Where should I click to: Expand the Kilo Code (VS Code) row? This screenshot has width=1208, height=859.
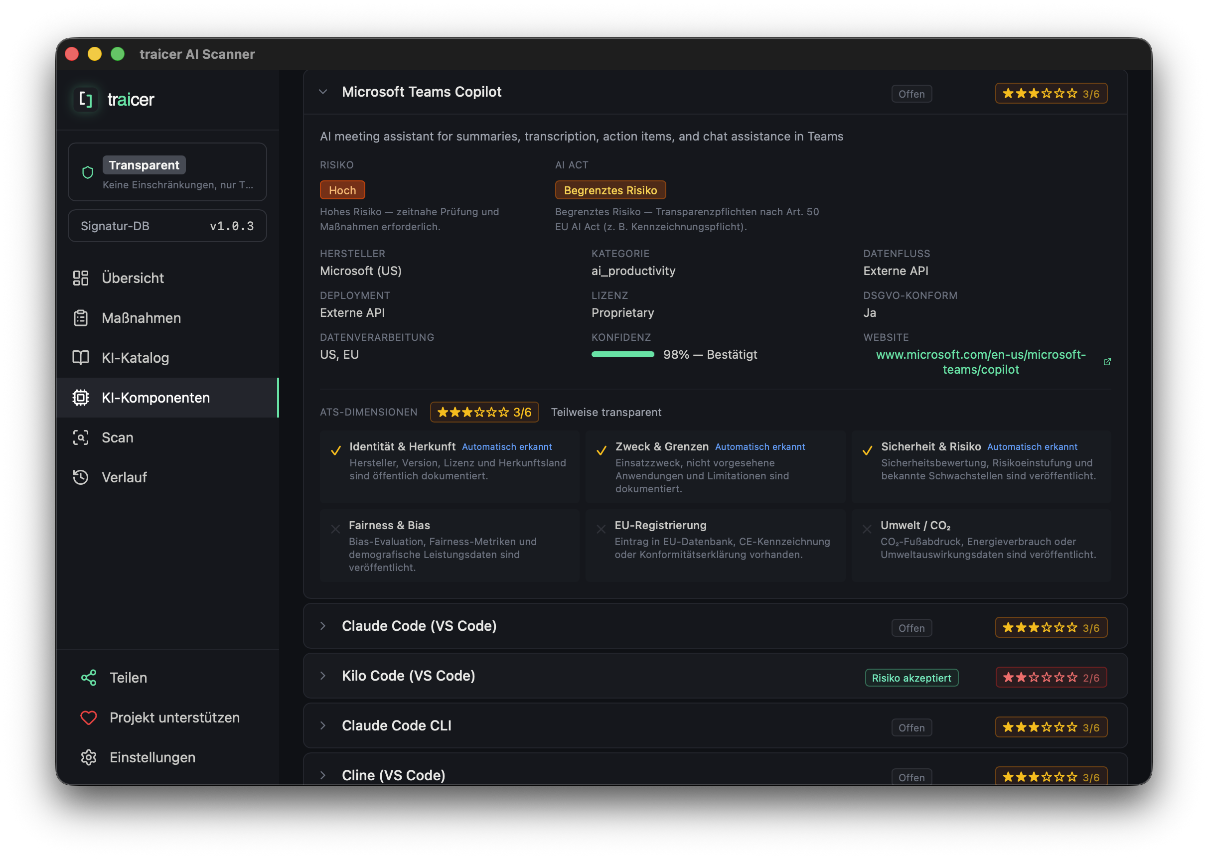click(322, 676)
